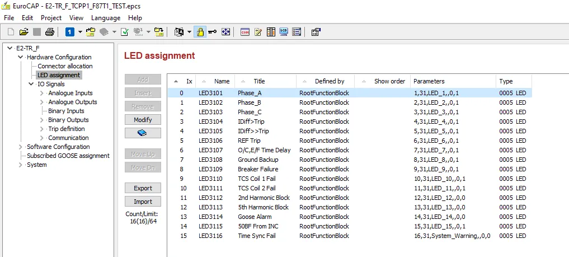569x257 pixels.
Task: Click the Export button
Action: coord(143,188)
